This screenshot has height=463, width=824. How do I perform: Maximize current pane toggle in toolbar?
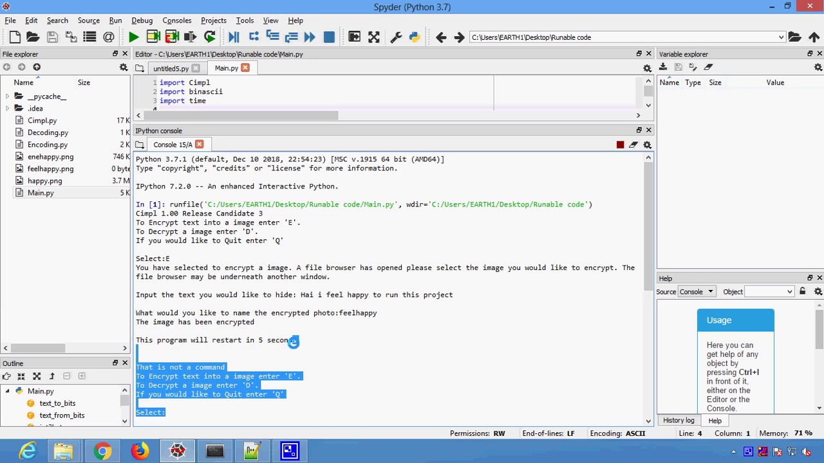pos(354,37)
